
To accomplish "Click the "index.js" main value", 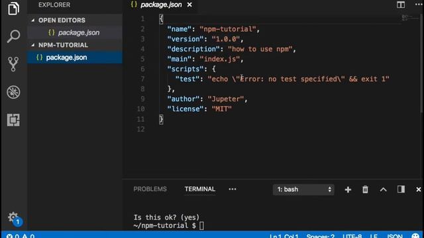I will pyautogui.click(x=219, y=59).
